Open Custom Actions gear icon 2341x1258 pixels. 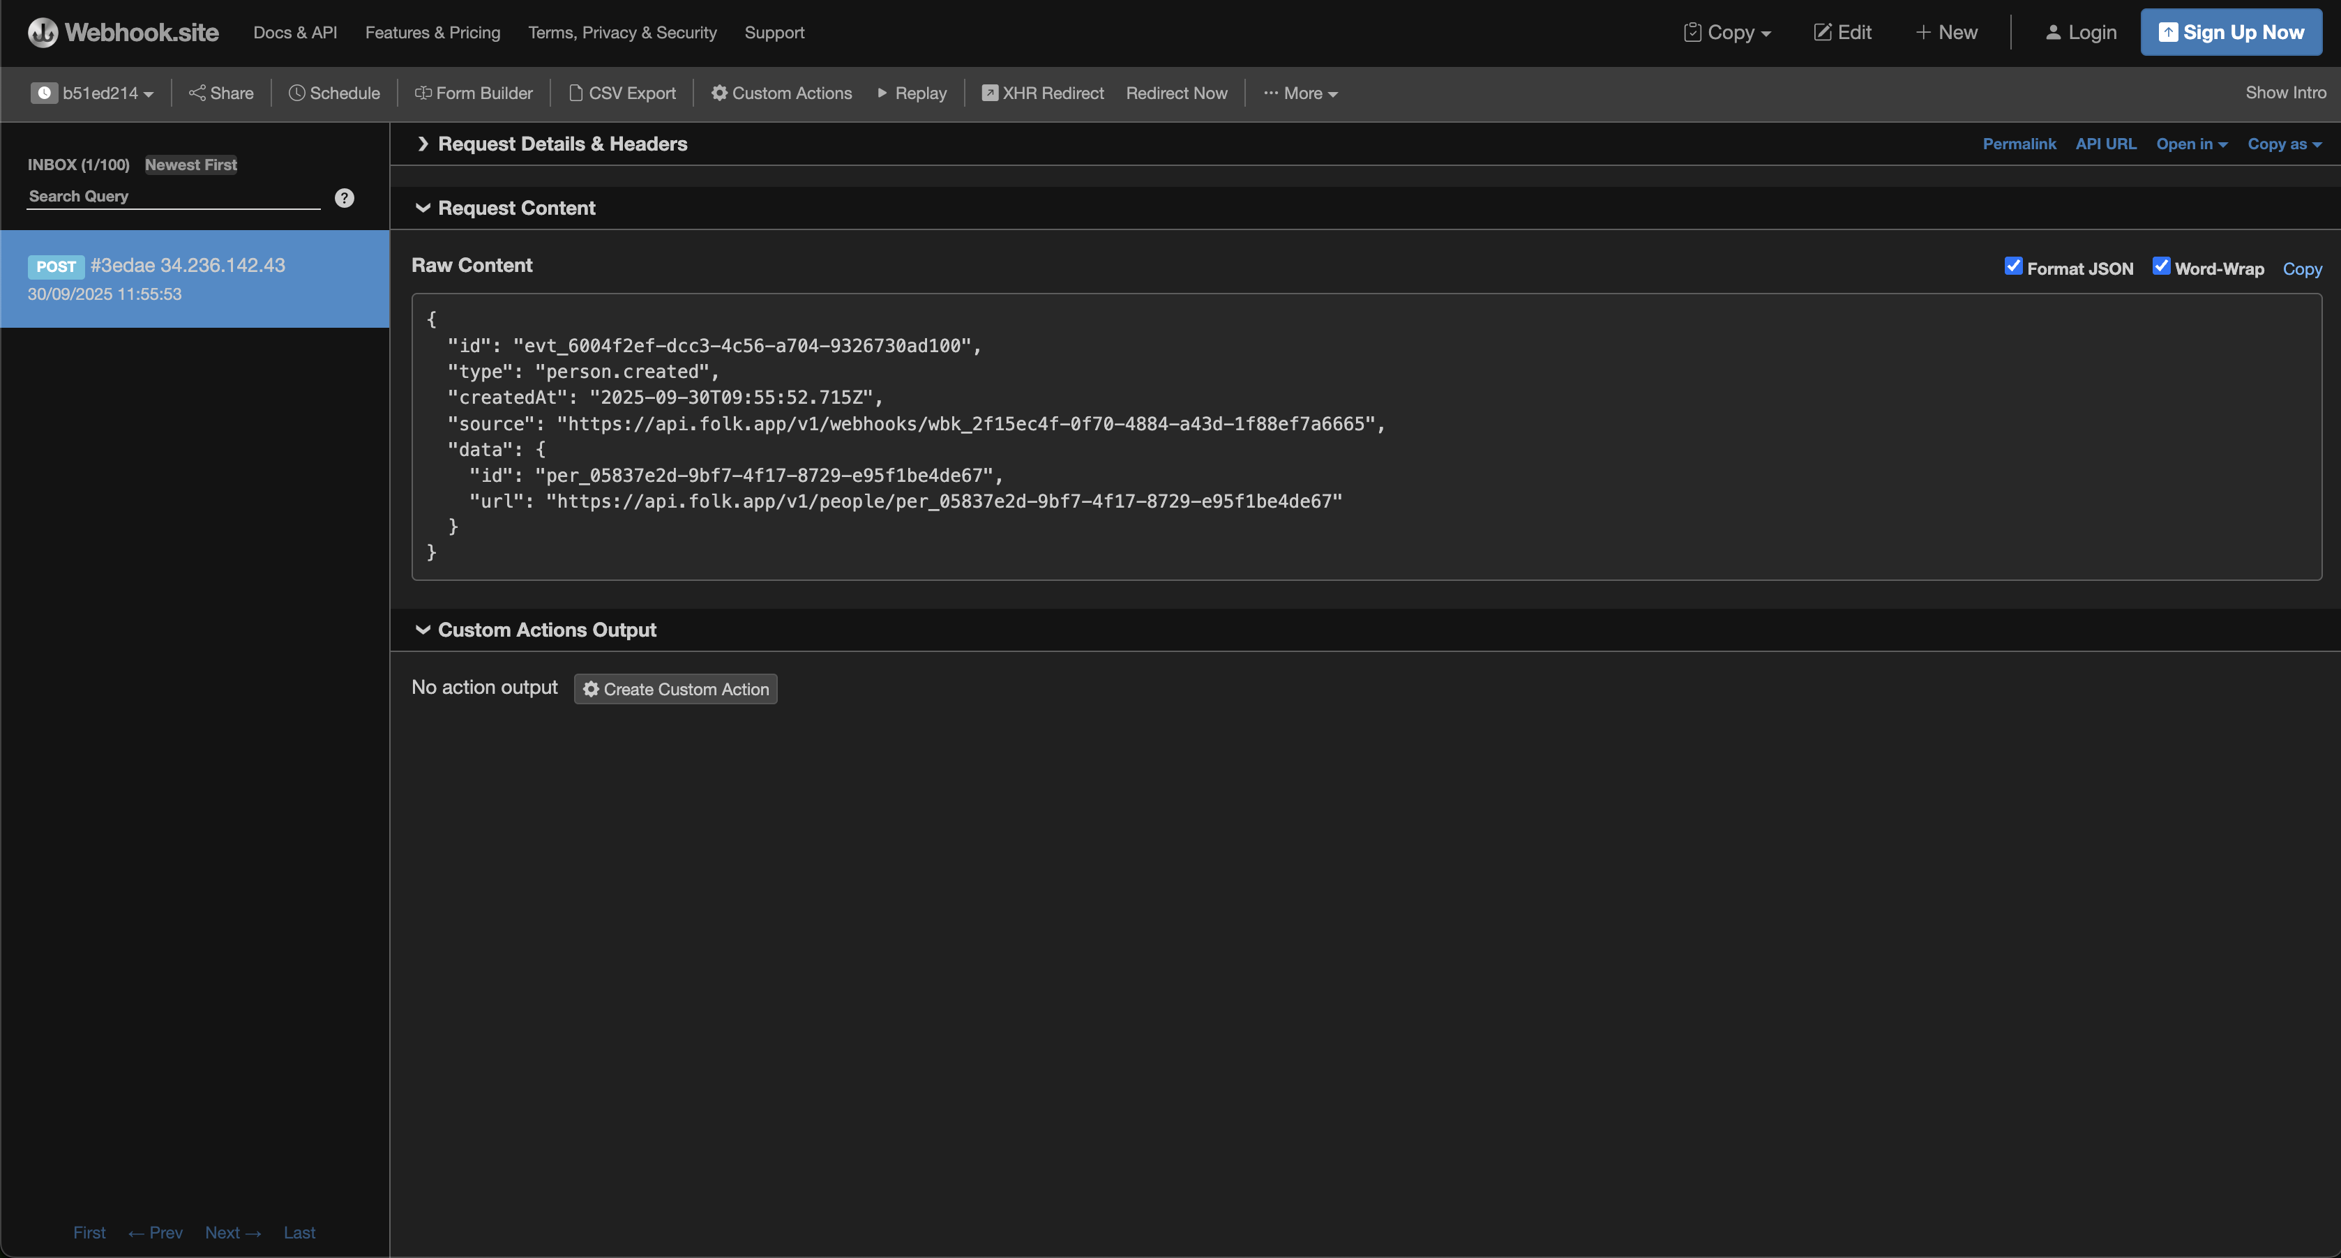coord(719,93)
